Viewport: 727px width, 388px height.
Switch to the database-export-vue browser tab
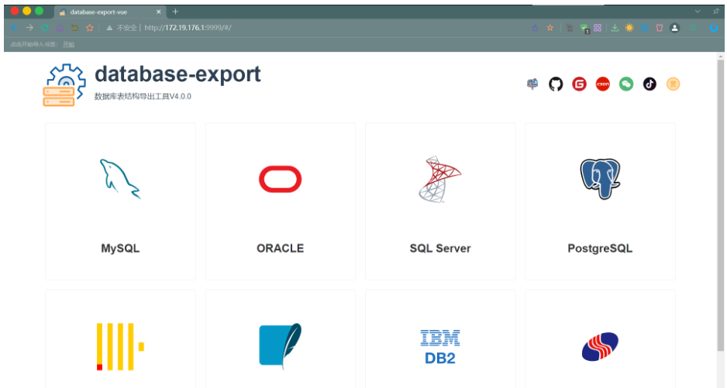[109, 12]
